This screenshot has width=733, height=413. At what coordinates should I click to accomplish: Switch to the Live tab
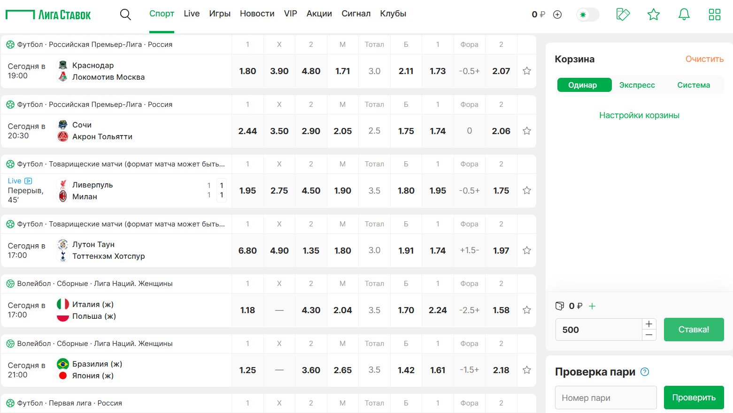[192, 14]
